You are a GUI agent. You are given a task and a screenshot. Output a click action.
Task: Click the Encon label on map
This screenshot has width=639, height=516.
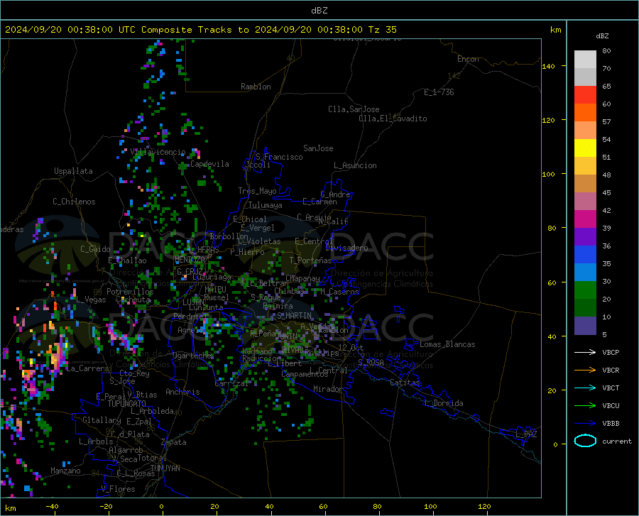coord(468,59)
